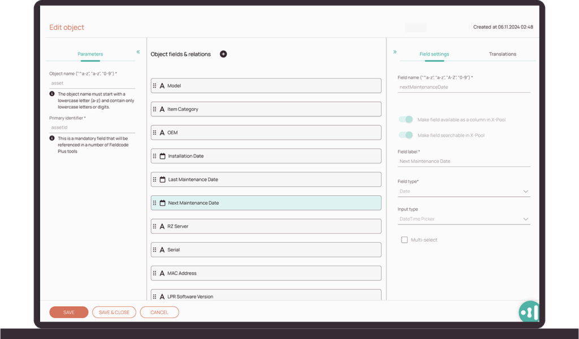Click the drag handle on MAC Address field
This screenshot has height=339, width=579.
pyautogui.click(x=155, y=273)
